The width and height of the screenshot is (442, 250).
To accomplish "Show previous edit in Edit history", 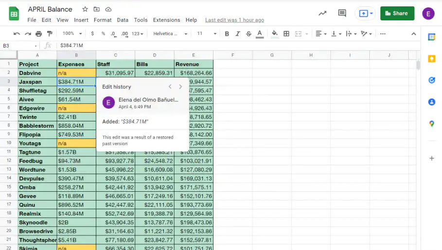I will click(170, 87).
